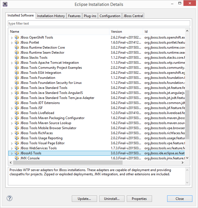Close the installation details dialog
198x208 pixels.
pos(180,199)
